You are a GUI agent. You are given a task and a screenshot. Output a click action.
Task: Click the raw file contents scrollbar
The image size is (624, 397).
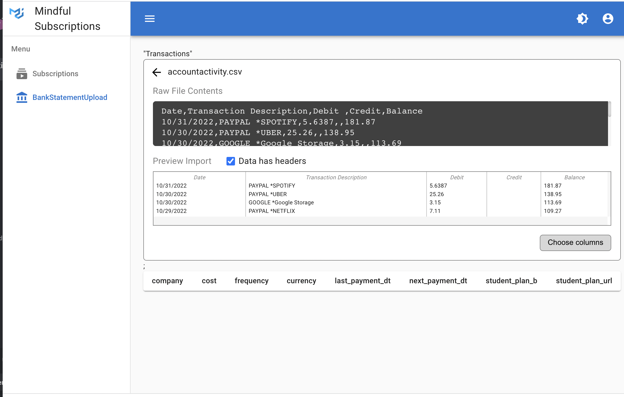[x=609, y=109]
